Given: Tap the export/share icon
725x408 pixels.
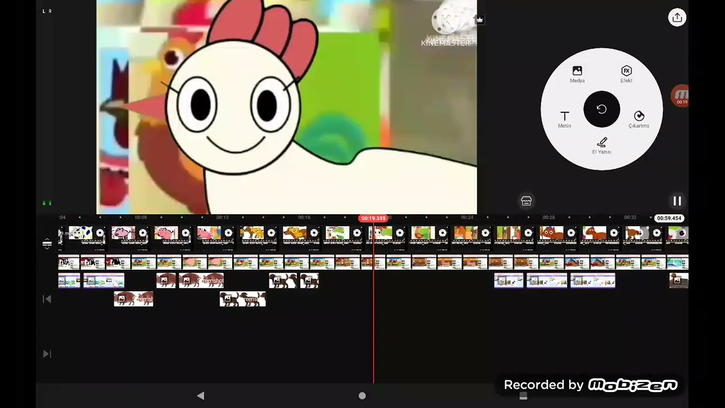Looking at the screenshot, I should (x=677, y=18).
